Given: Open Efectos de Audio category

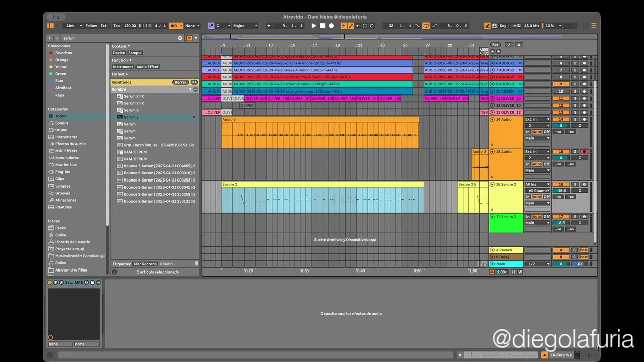Looking at the screenshot, I should pyautogui.click(x=70, y=144).
